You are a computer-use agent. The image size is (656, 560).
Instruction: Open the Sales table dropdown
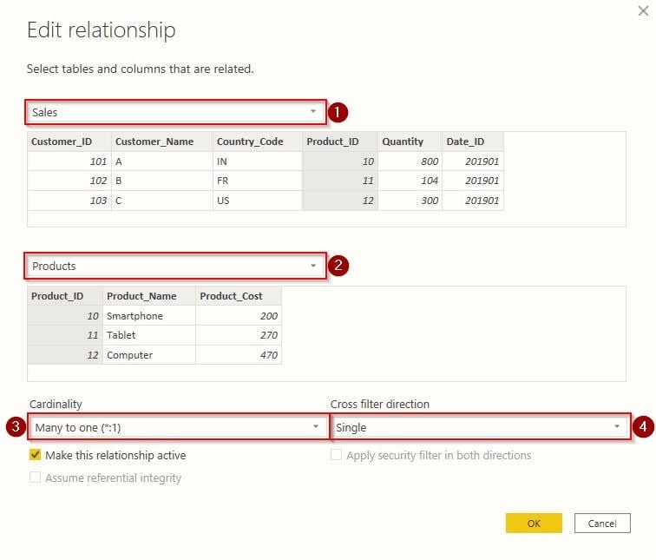tap(175, 112)
